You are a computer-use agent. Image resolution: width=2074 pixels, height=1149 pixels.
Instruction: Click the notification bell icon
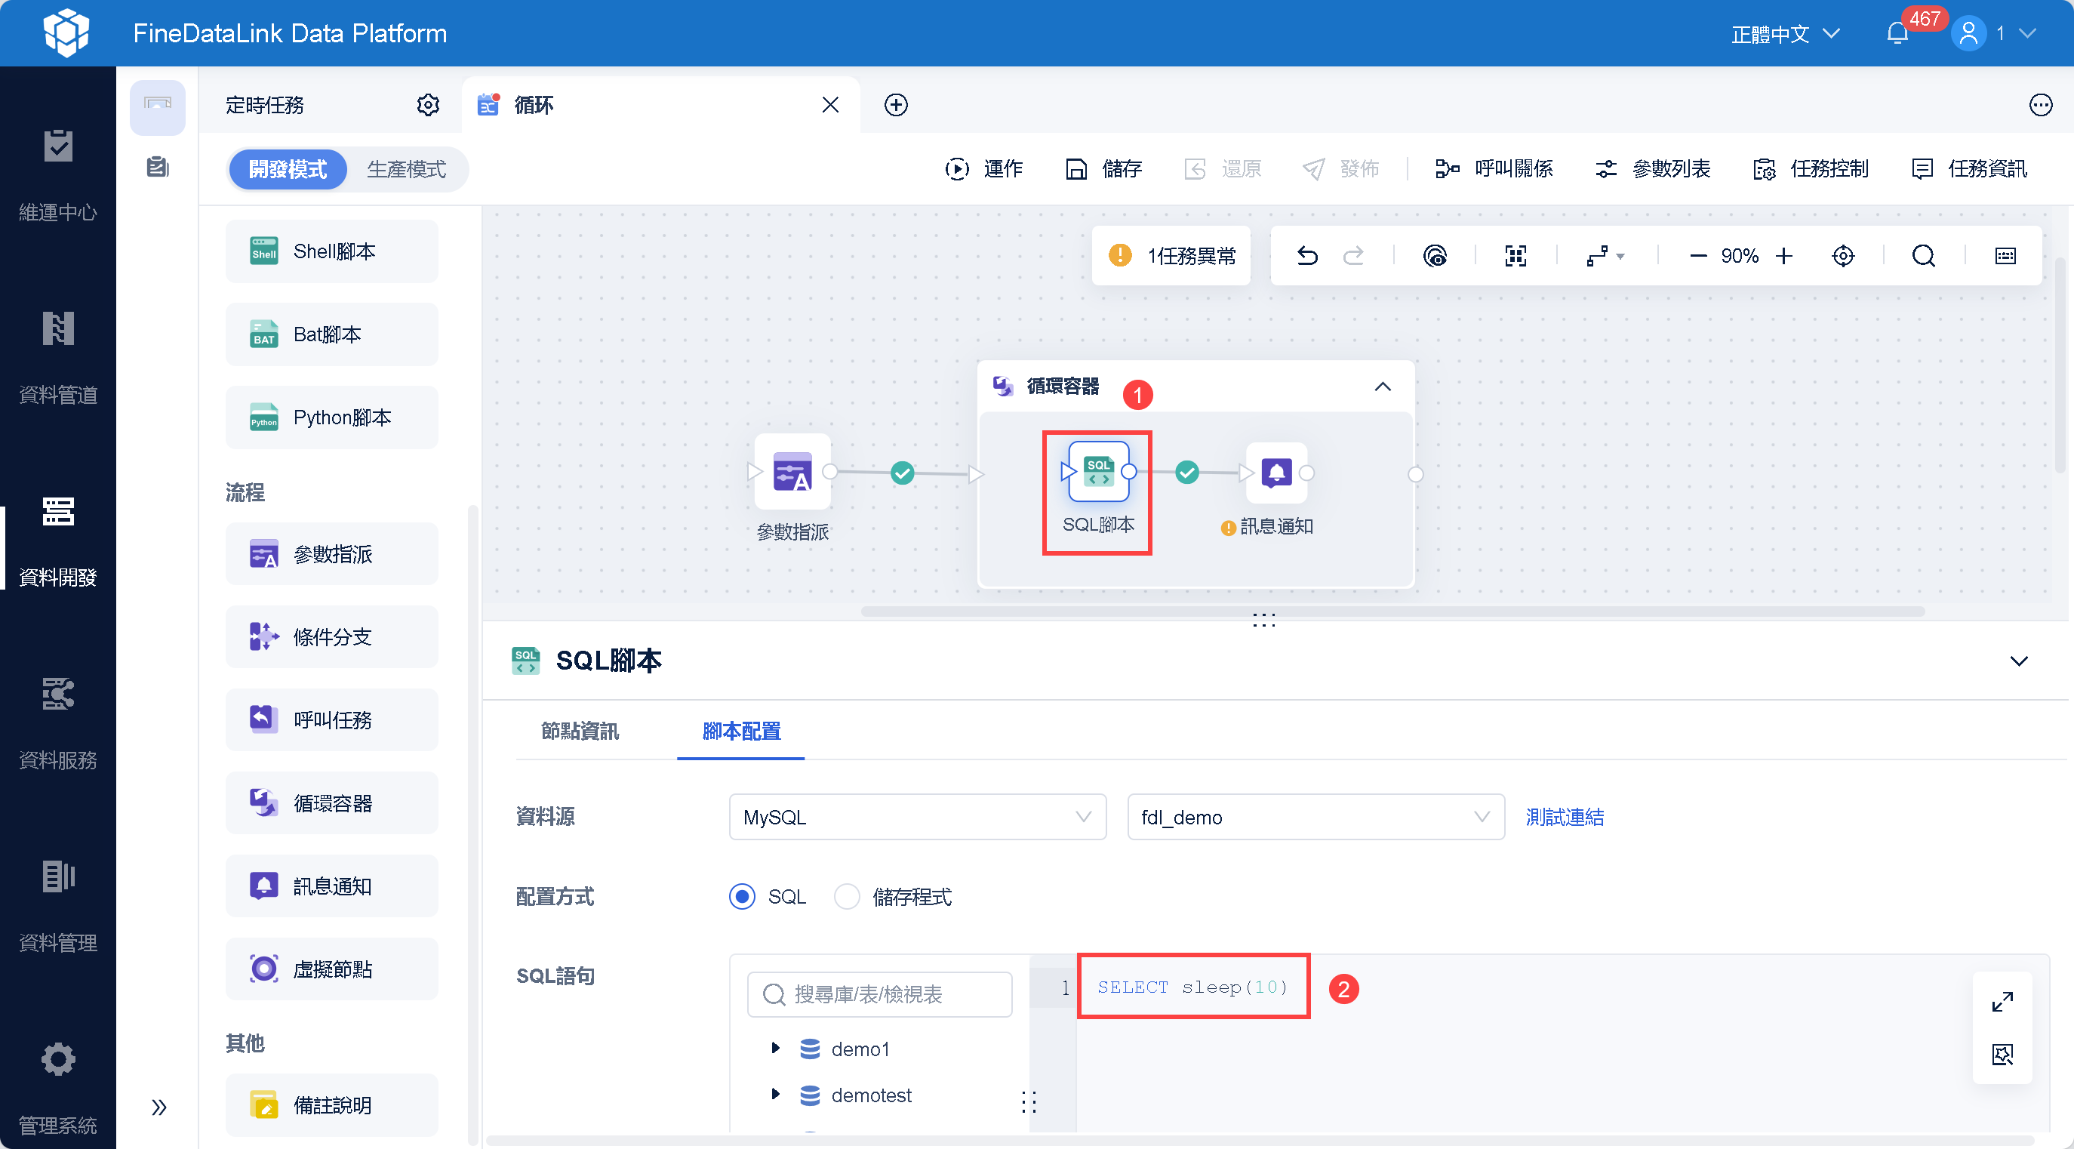[1897, 34]
